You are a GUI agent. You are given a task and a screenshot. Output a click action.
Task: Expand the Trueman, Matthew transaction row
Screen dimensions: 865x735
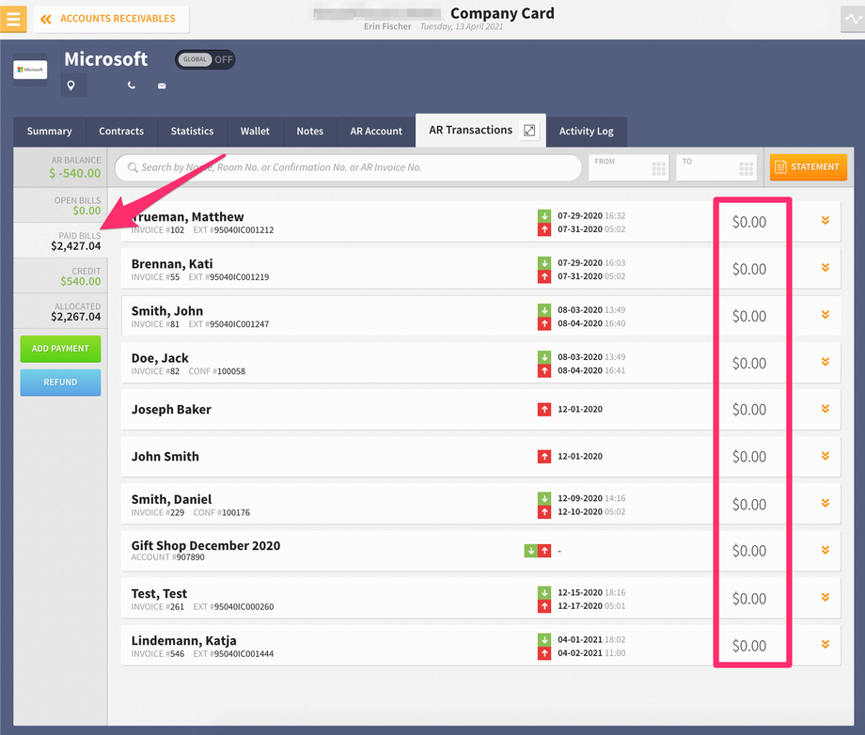(826, 221)
